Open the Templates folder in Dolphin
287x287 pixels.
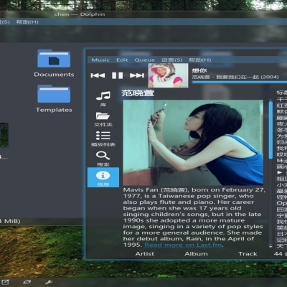[x=54, y=98]
